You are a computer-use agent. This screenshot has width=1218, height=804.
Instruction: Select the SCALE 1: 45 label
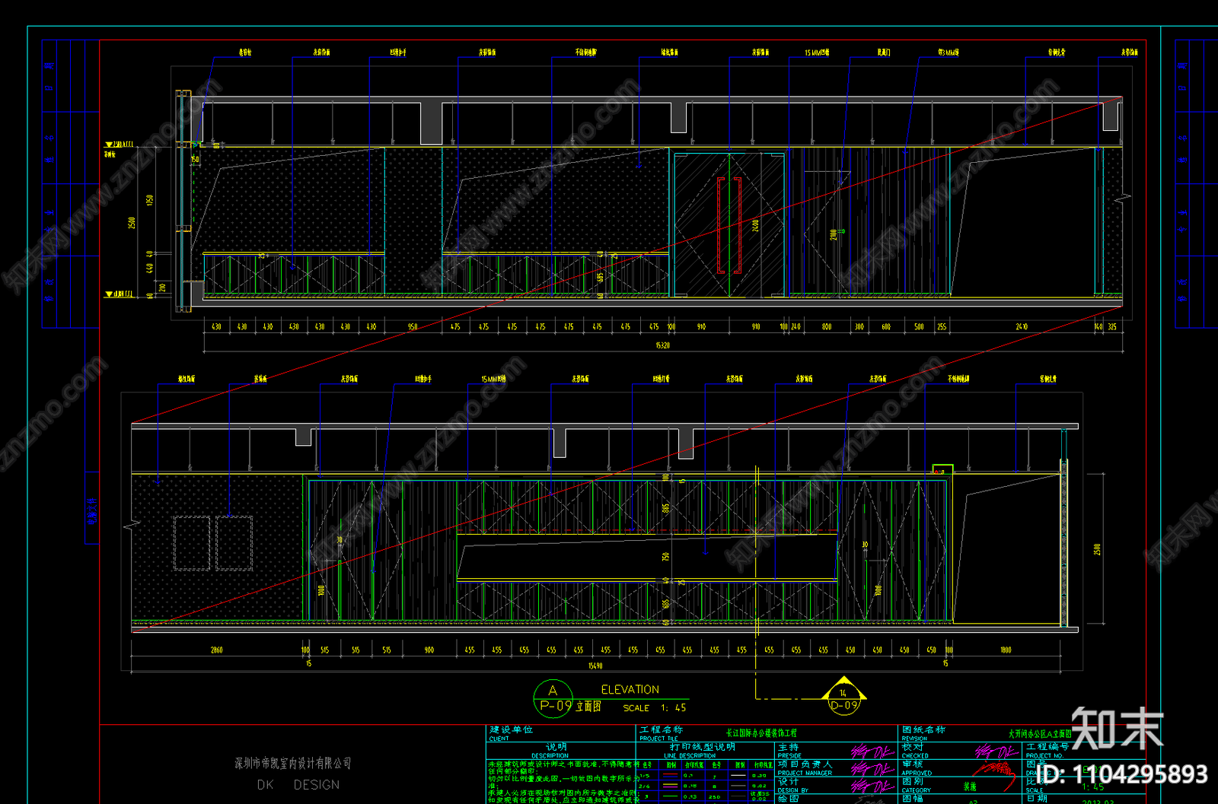[x=655, y=707]
